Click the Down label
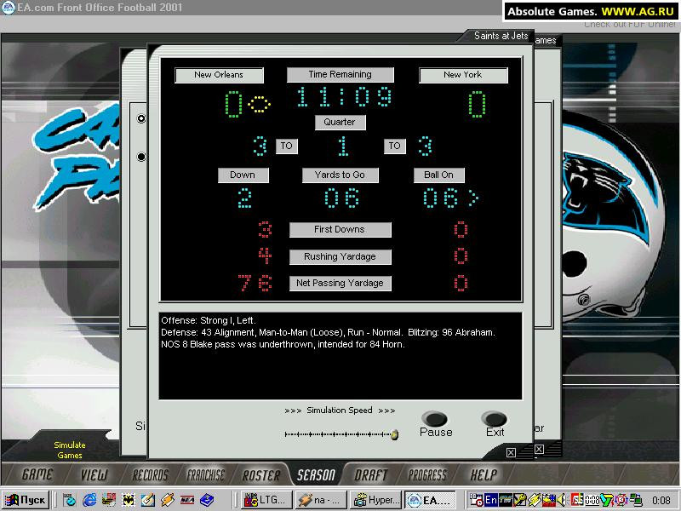681x511 pixels. [x=243, y=175]
